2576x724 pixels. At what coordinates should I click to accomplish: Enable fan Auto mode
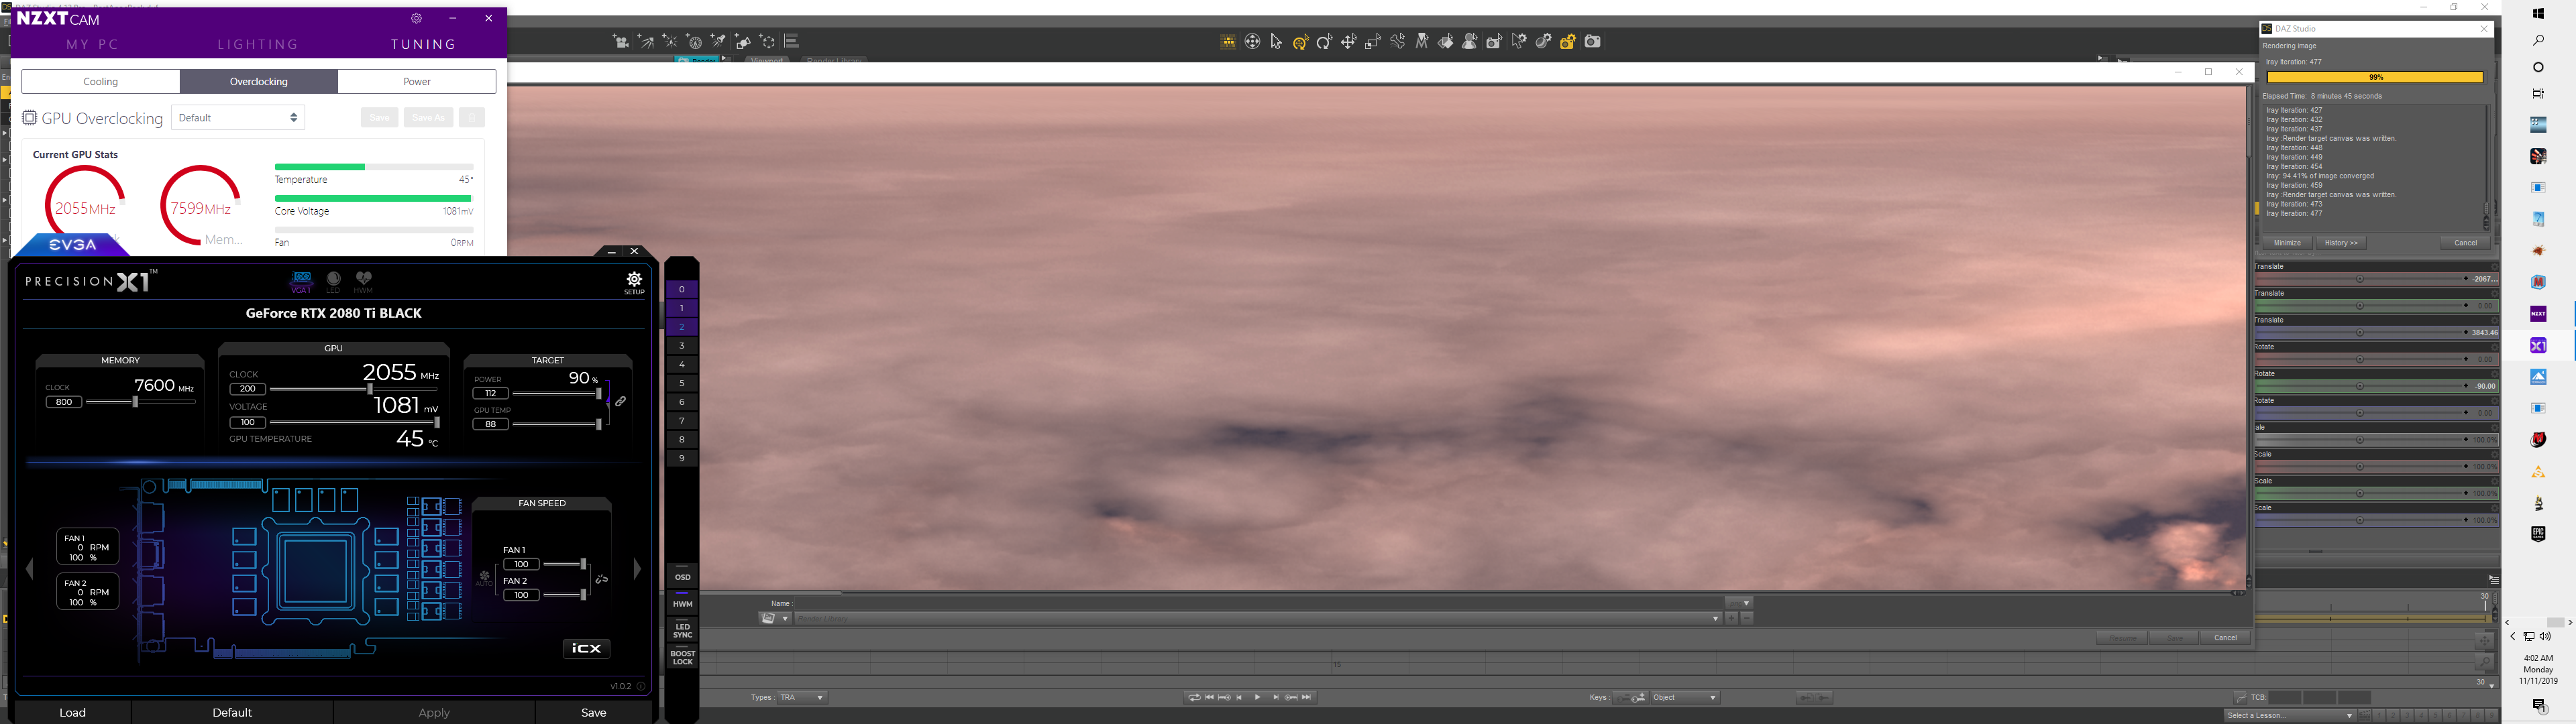484,579
